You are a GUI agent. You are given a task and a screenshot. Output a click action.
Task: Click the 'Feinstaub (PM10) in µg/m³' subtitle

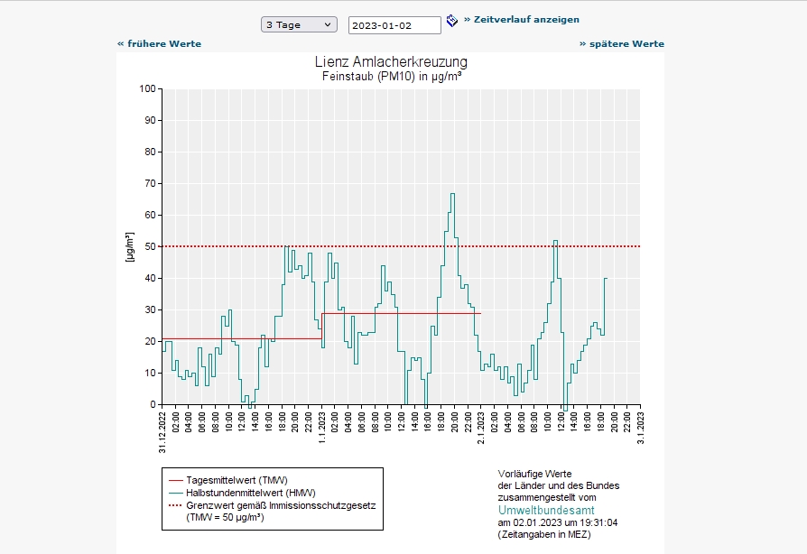[391, 78]
